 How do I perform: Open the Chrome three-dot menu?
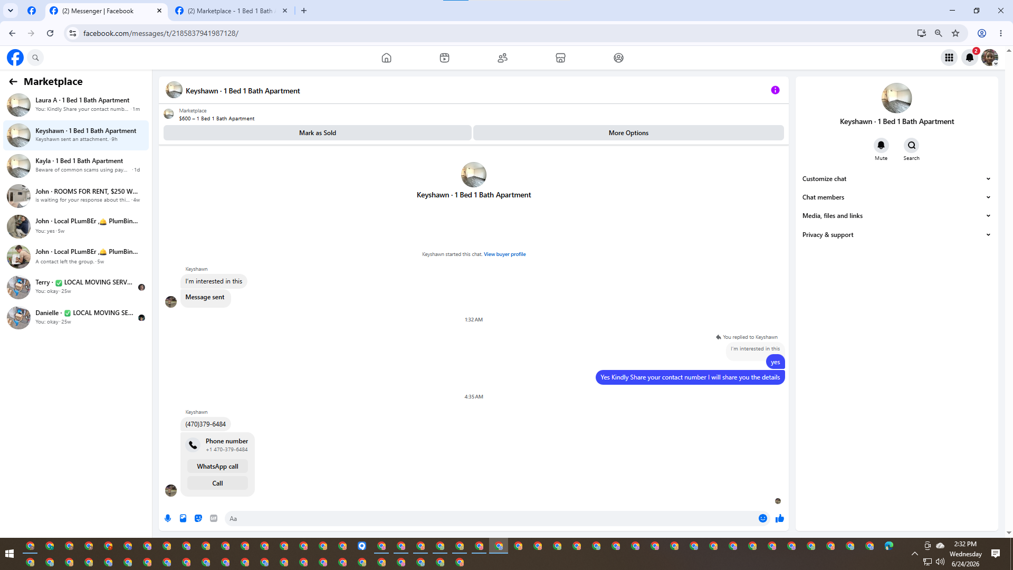coord(1001,33)
